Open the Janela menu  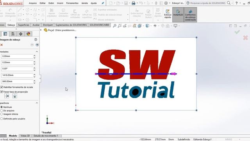click(84, 3)
